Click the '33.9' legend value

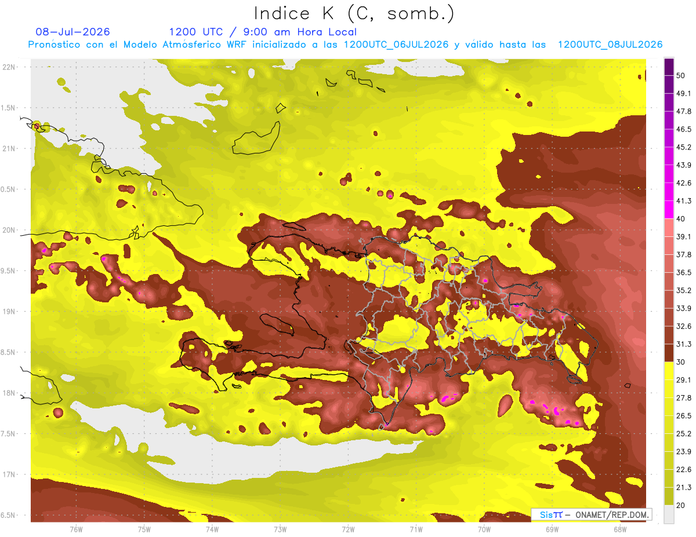click(x=684, y=308)
